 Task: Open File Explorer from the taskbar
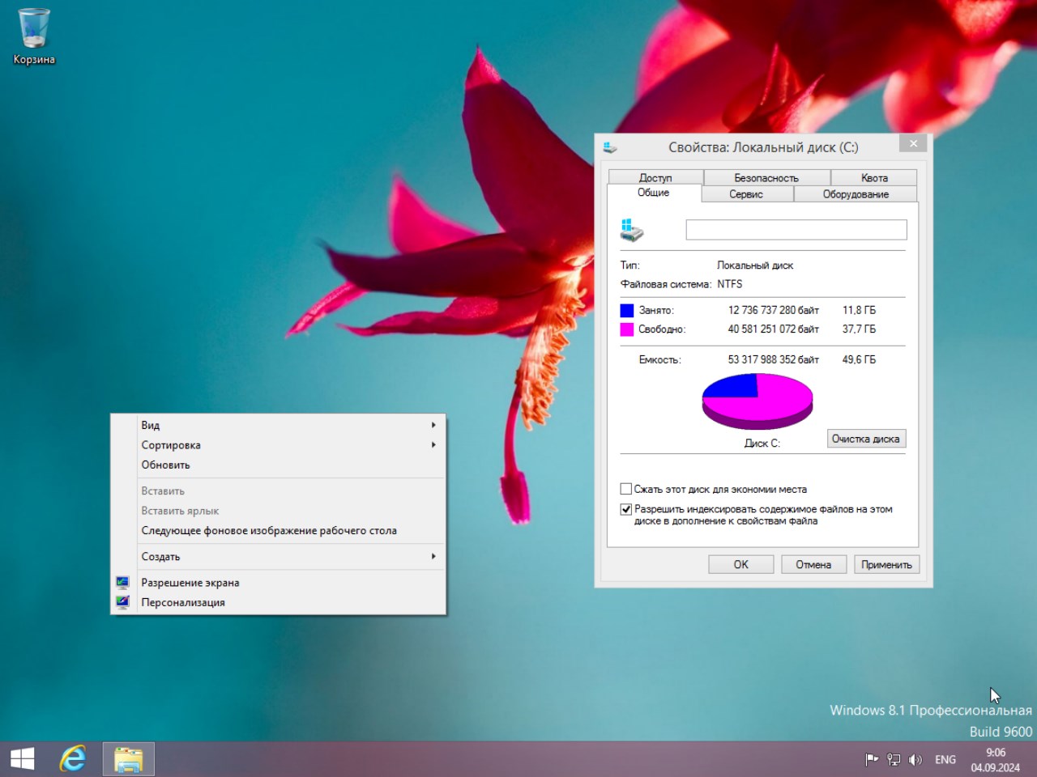128,759
